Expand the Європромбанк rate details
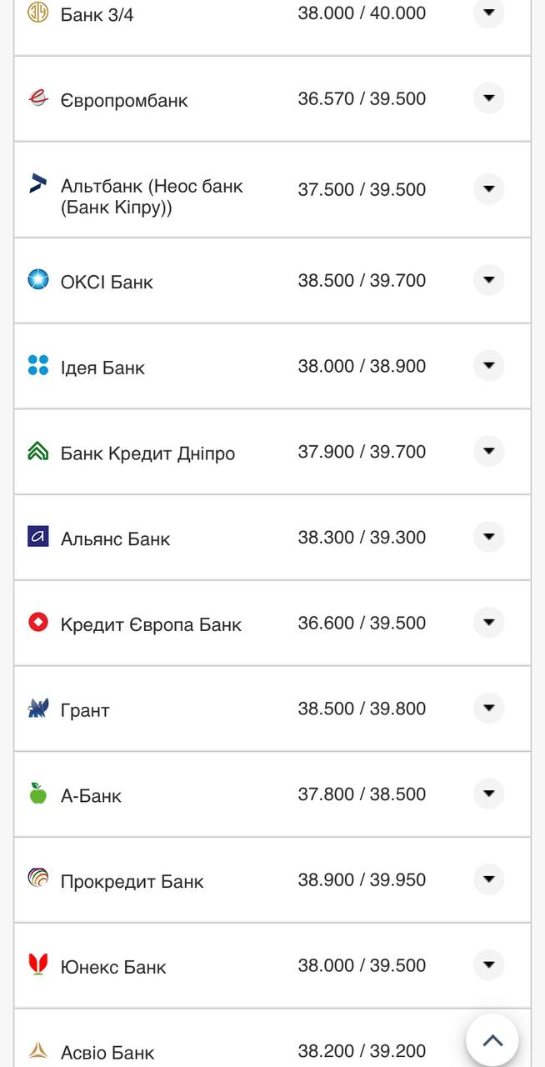545x1067 pixels. click(x=489, y=98)
